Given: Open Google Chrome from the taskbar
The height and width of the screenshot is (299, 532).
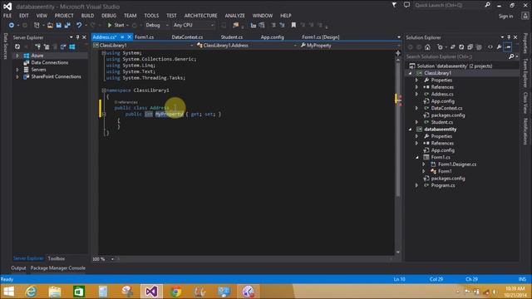Looking at the screenshot, I should (x=175, y=292).
